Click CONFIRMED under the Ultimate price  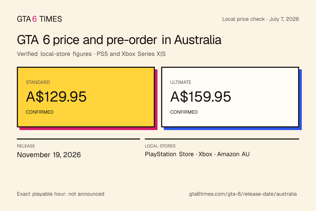pyautogui.click(x=184, y=112)
